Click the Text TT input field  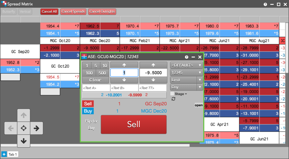[152, 88]
